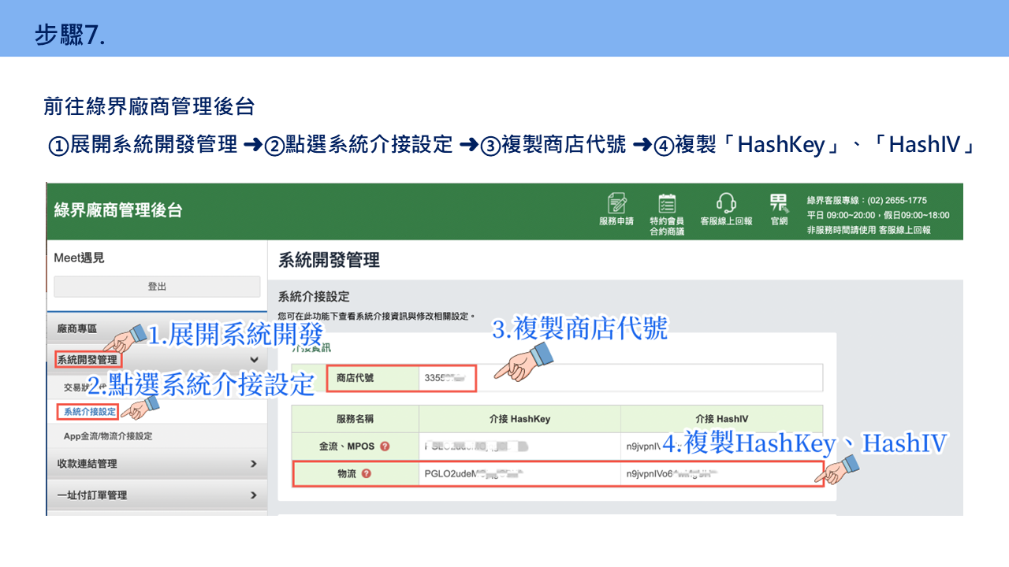
Task: Click the help icon beside 金流、MPOS
Action: click(x=385, y=447)
